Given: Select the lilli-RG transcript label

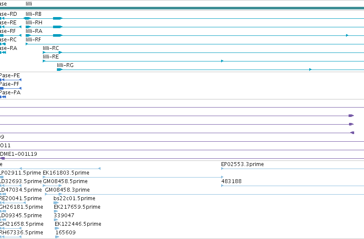Looking at the screenshot, I should [x=65, y=65].
